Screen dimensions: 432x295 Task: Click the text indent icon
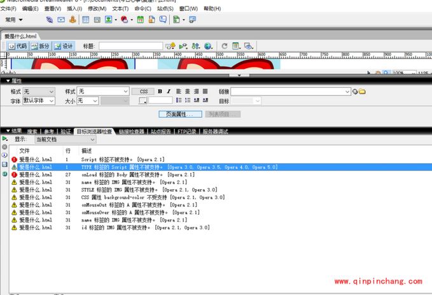pyautogui.click(x=206, y=100)
